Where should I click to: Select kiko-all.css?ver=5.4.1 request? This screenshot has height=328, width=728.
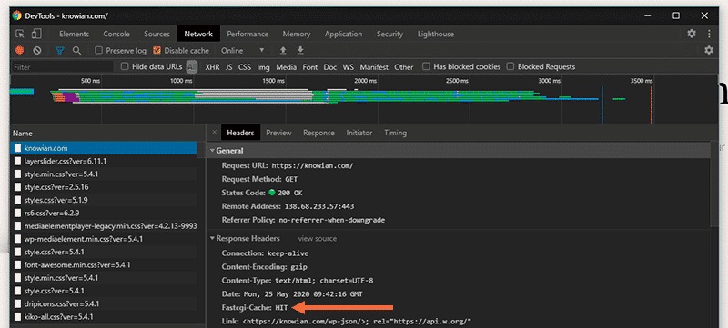[x=104, y=317]
